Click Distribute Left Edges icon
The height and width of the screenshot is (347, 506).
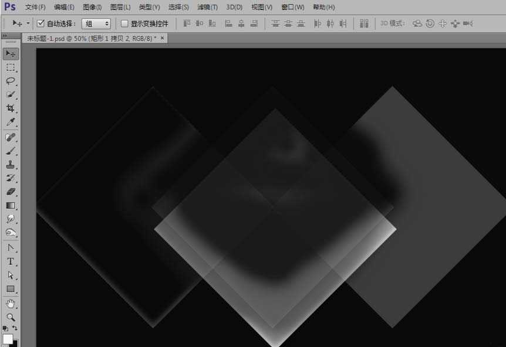[x=318, y=23]
